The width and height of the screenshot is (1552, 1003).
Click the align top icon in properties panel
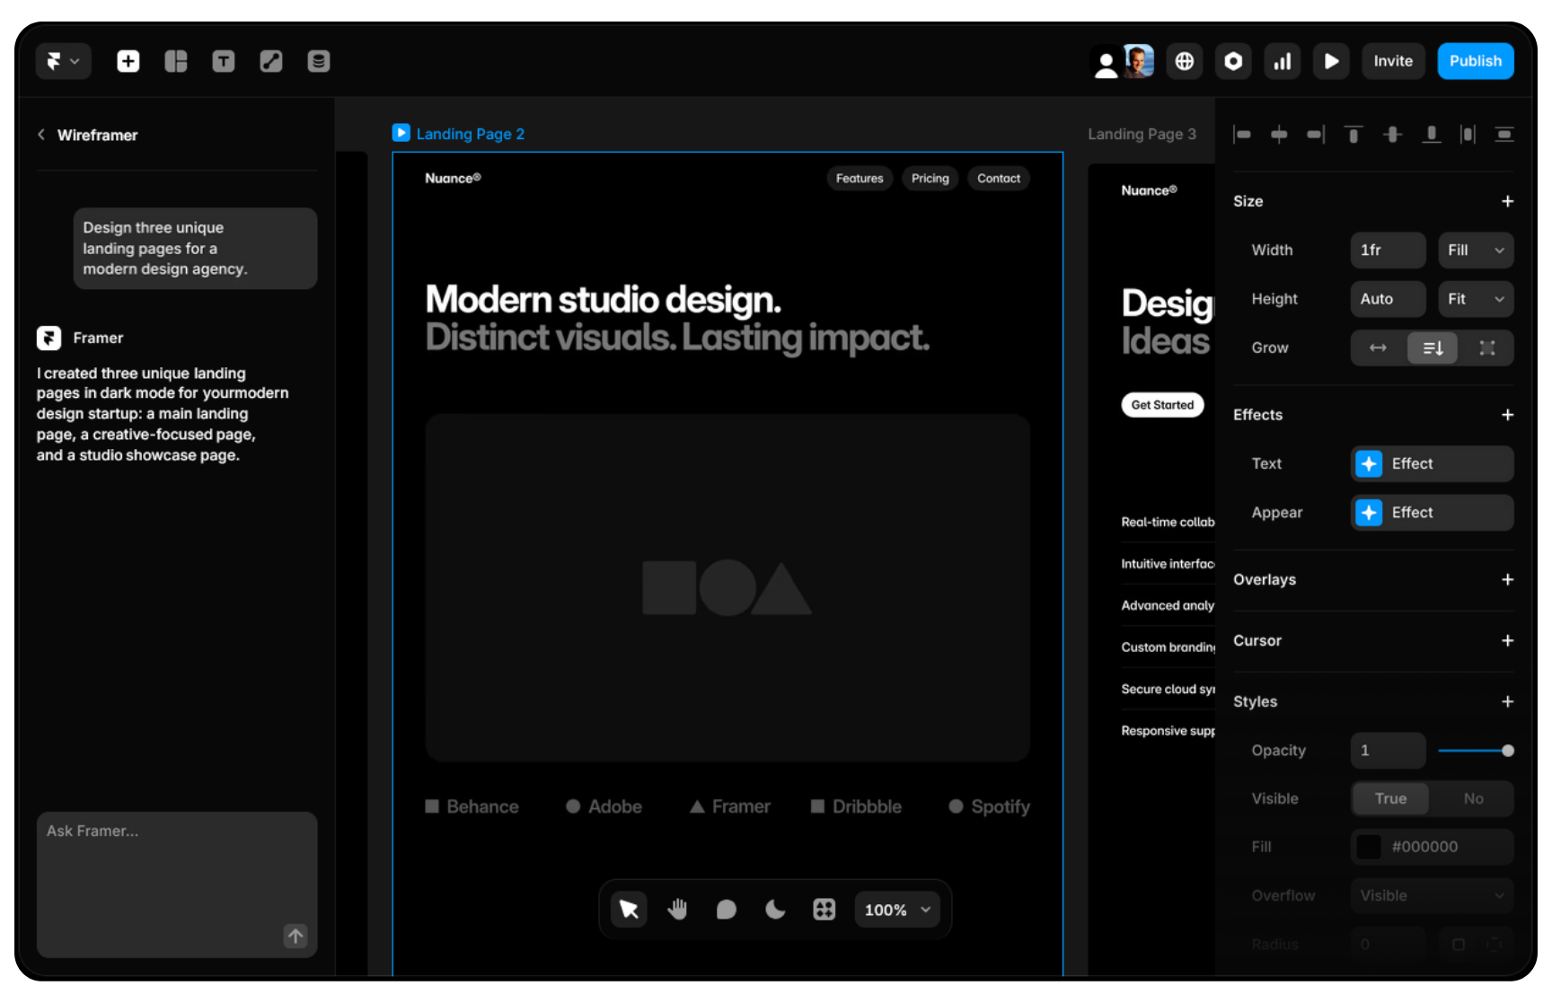pyautogui.click(x=1353, y=134)
